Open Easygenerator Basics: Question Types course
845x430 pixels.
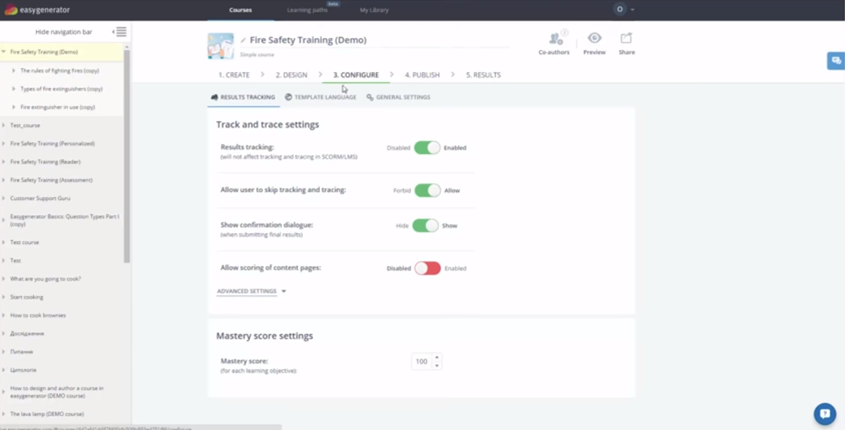point(64,220)
